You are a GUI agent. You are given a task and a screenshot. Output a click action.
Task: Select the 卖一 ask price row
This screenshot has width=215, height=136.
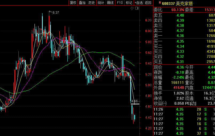[x=184, y=36]
